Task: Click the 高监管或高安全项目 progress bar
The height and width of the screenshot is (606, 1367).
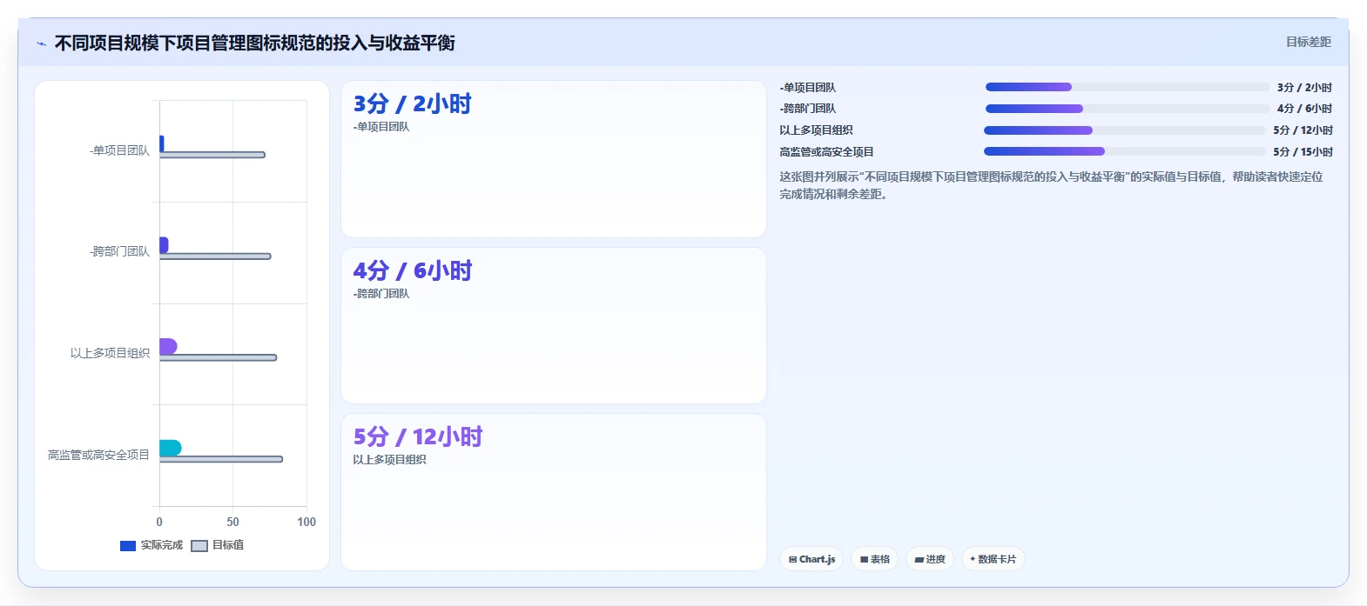Action: [1125, 151]
